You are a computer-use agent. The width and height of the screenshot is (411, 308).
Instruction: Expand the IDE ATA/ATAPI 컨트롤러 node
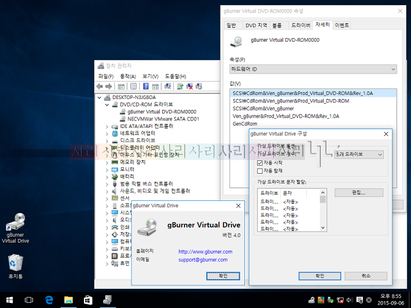point(107,127)
